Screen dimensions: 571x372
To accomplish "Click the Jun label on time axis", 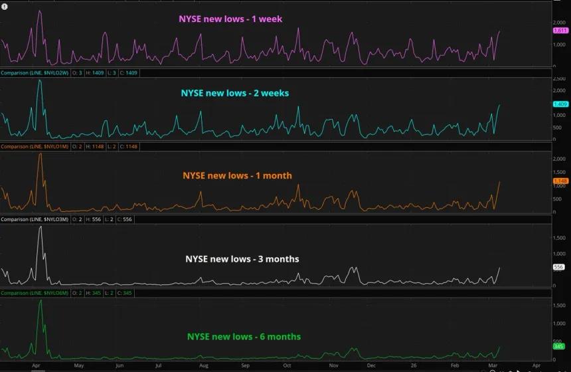I will pos(120,365).
